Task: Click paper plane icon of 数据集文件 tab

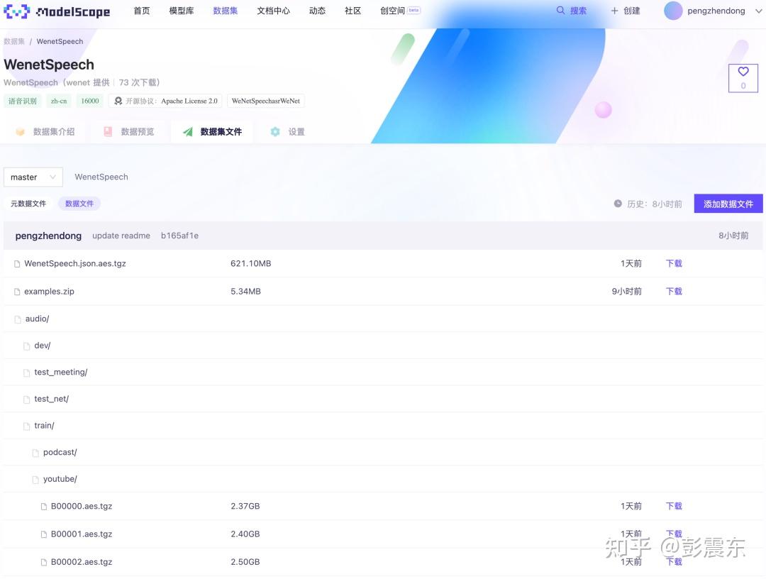Action: pyautogui.click(x=187, y=131)
